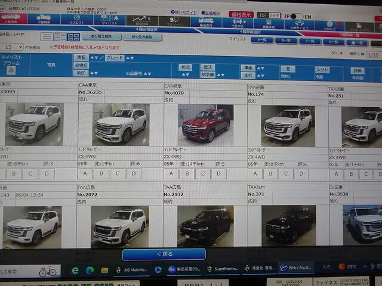
Task: Open the red Land Cruiser photo No.4079
Action: pos(205,126)
